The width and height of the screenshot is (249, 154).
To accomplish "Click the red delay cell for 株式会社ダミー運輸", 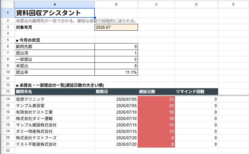I will 156,118.
